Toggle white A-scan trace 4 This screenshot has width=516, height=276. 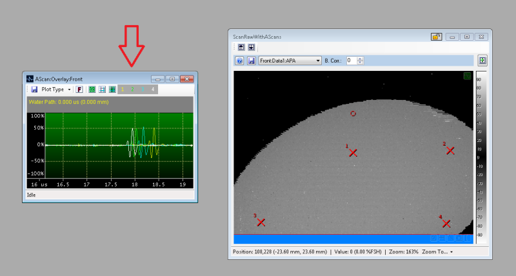pos(153,89)
